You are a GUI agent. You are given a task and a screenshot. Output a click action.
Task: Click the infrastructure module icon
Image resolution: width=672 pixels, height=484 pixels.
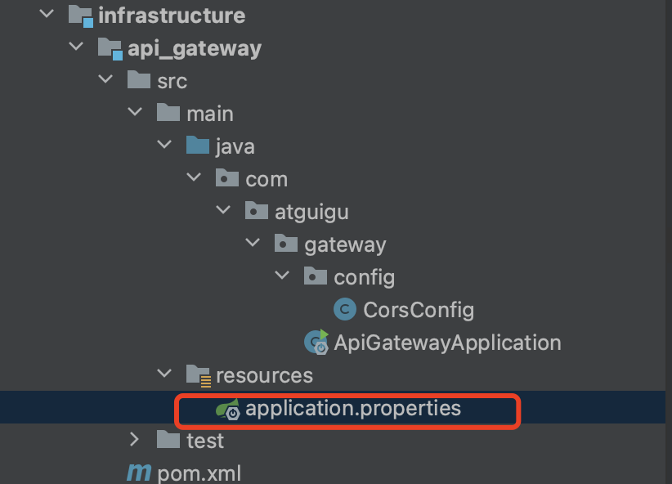pyautogui.click(x=79, y=14)
